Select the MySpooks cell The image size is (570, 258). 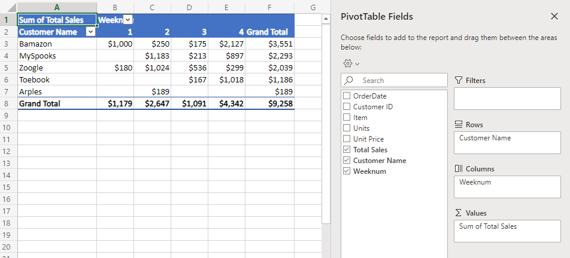pos(57,56)
